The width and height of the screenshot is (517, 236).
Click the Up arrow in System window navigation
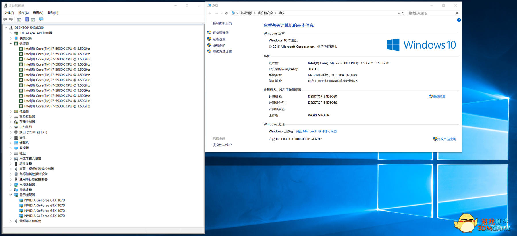point(227,13)
